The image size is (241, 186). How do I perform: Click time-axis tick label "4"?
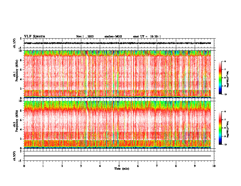click(100, 166)
